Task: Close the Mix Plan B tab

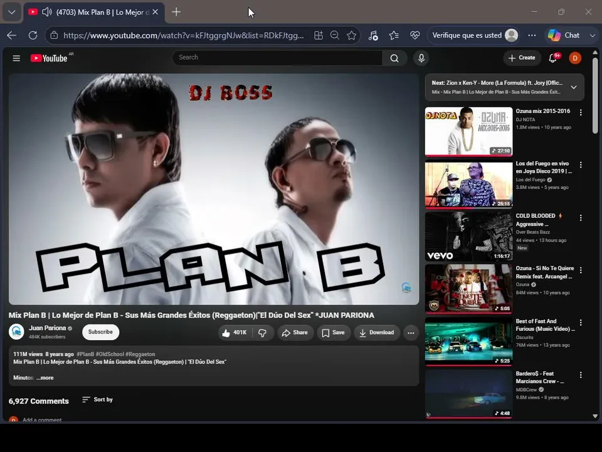Action: click(155, 12)
